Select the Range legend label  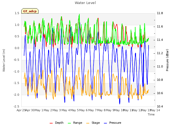(x=78, y=123)
